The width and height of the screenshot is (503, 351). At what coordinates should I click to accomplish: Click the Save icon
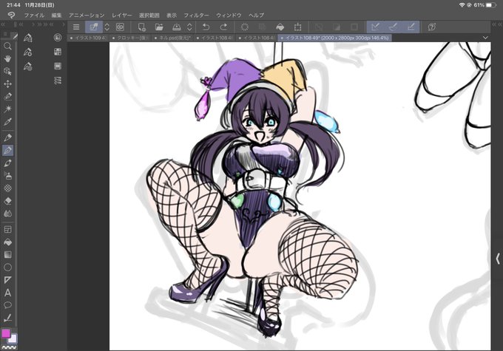[177, 27]
